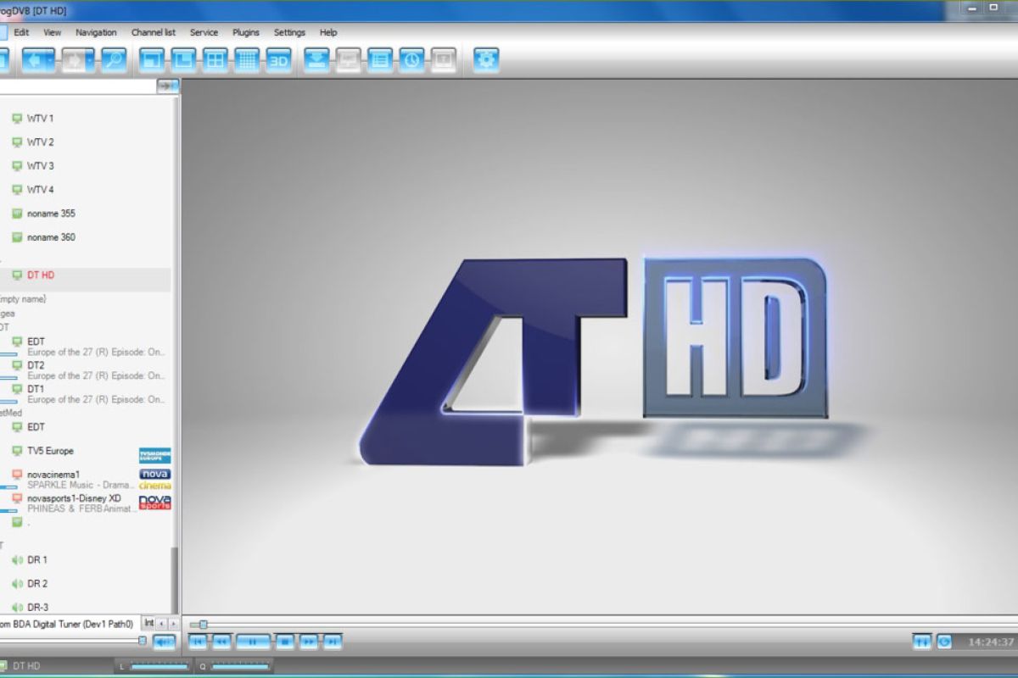Open the time shift clock icon
The height and width of the screenshot is (678, 1018).
point(411,59)
